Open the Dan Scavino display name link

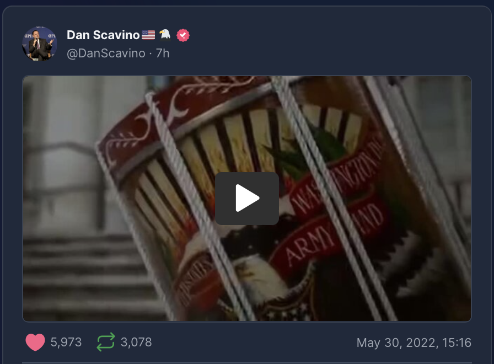coord(103,35)
